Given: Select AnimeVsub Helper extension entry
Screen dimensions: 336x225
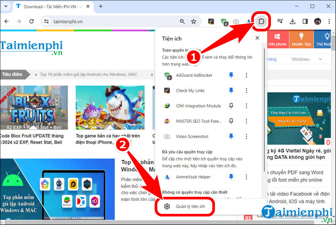Looking at the screenshot, I should tap(193, 177).
